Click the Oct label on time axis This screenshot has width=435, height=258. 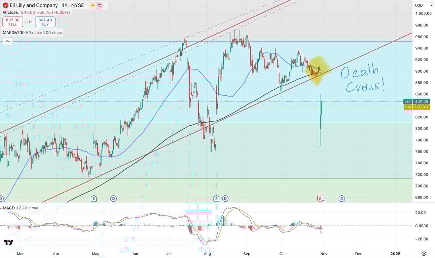283,254
